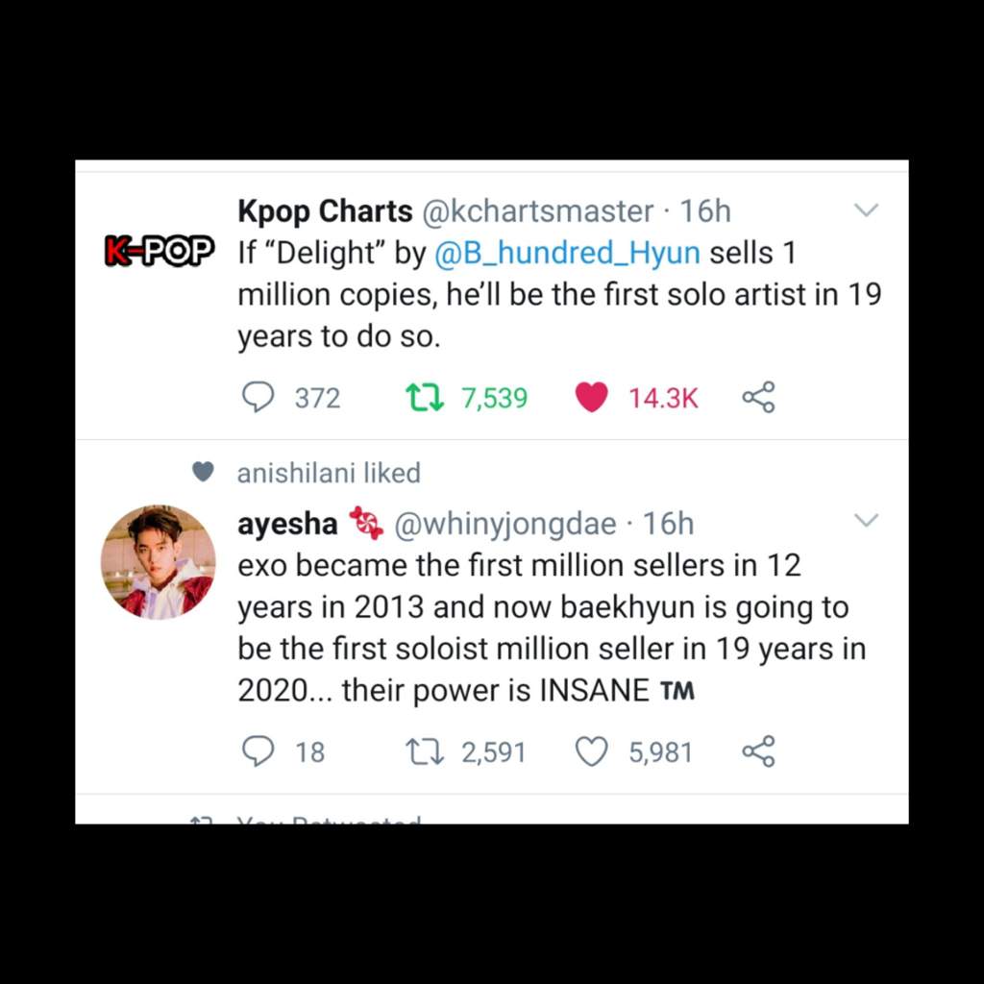Retweet ayesha's tweet
Viewport: 984px width, 984px height.
(424, 750)
